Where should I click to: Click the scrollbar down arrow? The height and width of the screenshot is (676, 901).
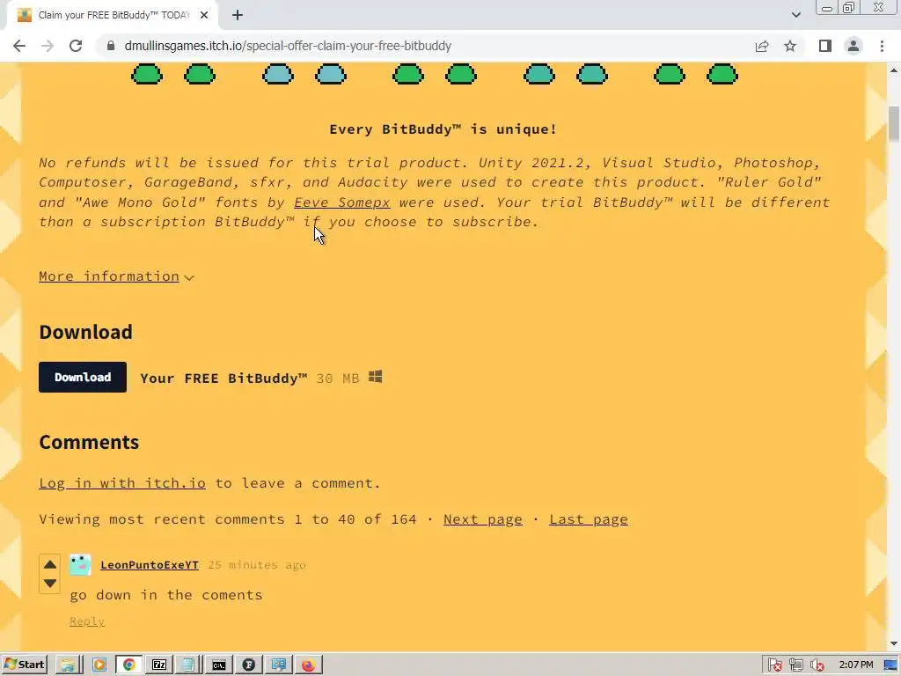(x=894, y=643)
